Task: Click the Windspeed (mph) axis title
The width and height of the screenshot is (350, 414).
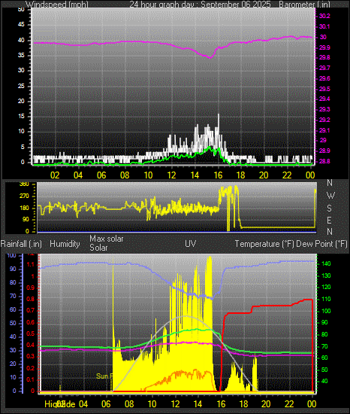Action: point(57,5)
